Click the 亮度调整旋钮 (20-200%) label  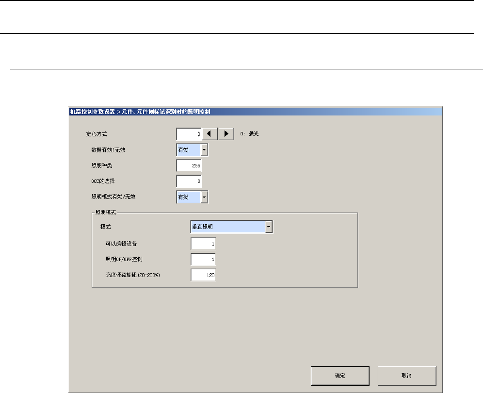click(132, 275)
